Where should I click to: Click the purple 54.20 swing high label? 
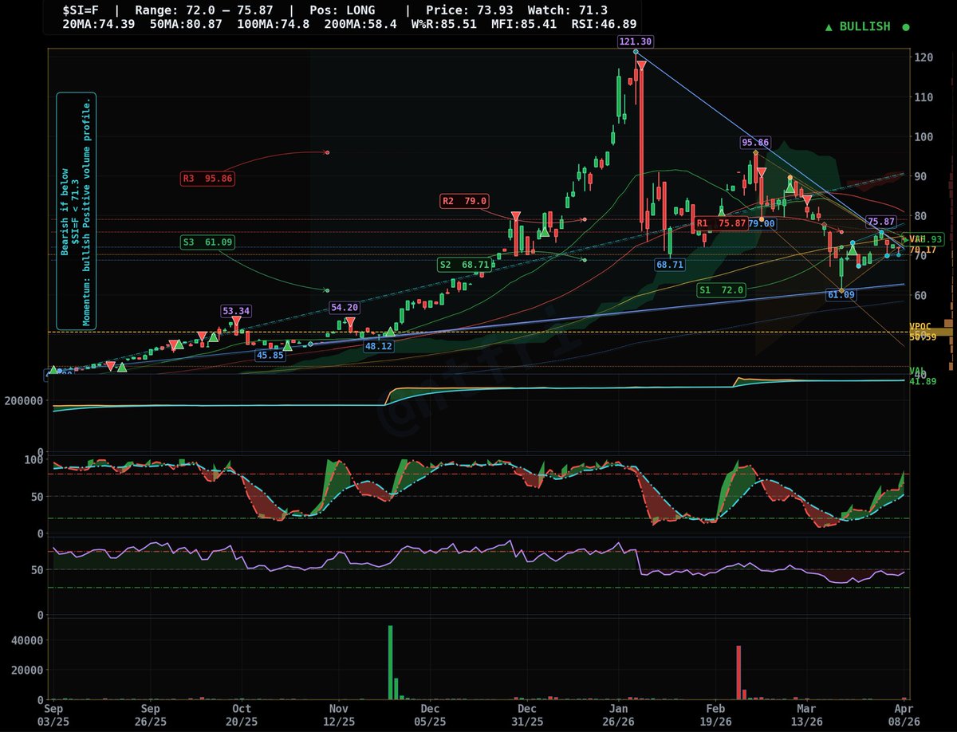pyautogui.click(x=345, y=307)
